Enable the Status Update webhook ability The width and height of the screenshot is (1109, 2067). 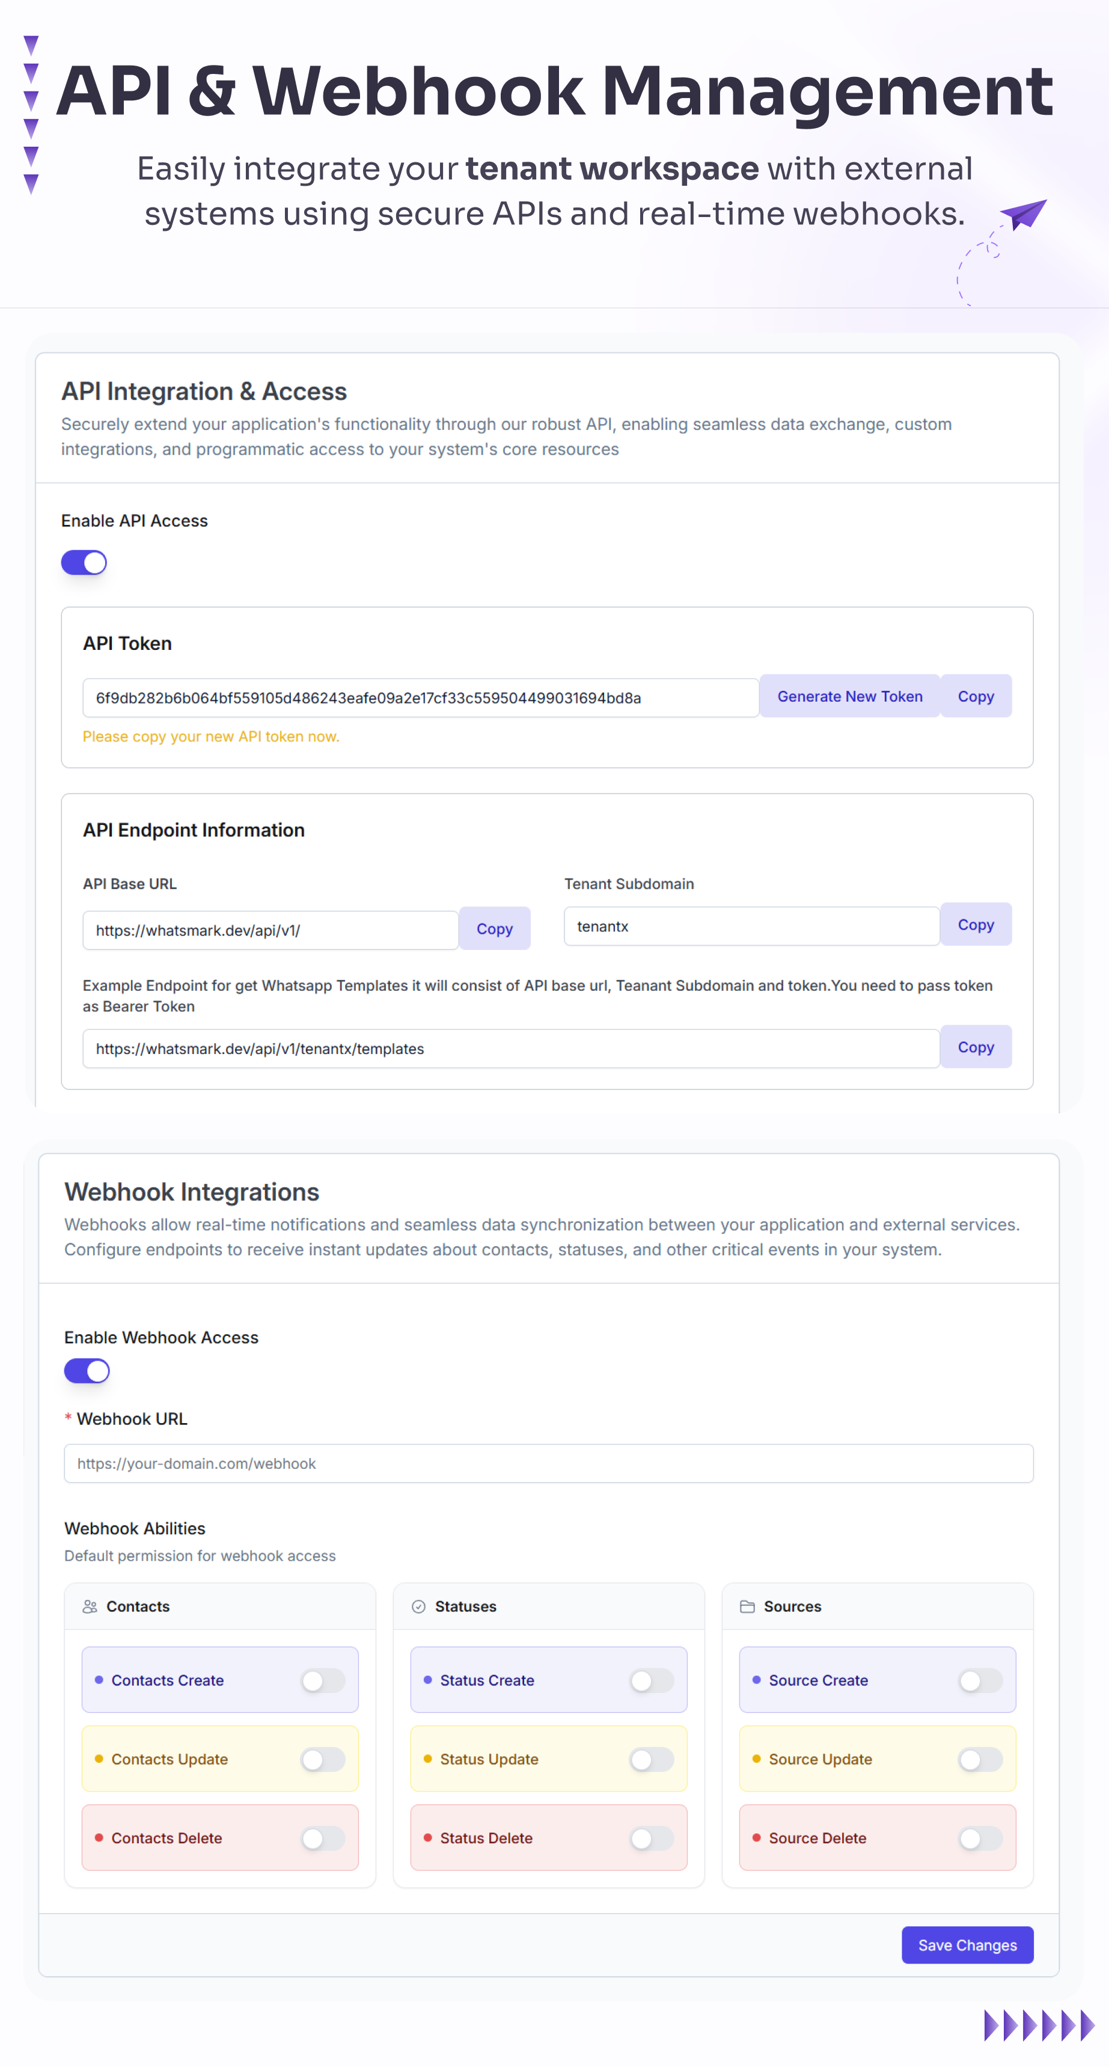click(x=652, y=1759)
